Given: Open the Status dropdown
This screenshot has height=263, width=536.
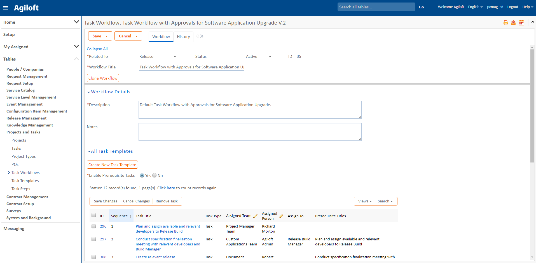Looking at the screenshot, I should pos(259,56).
